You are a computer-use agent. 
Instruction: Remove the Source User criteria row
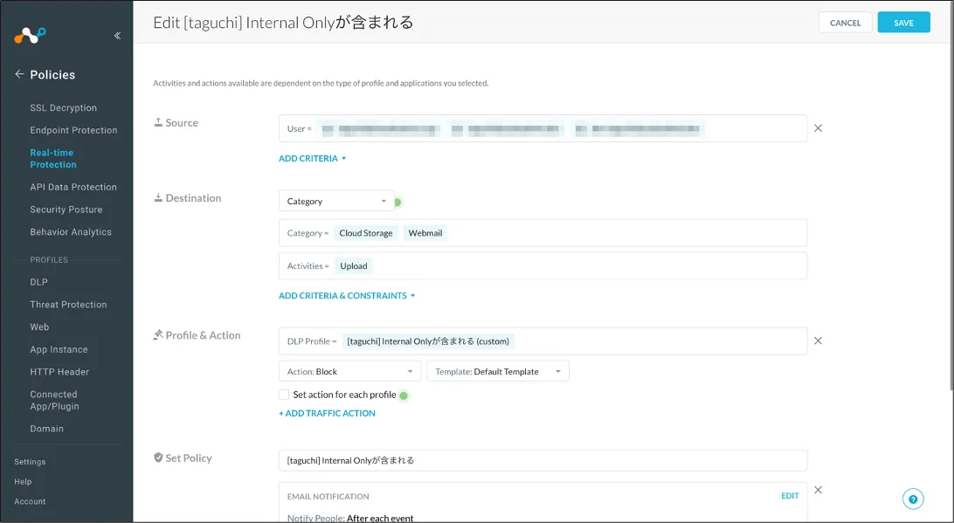pyautogui.click(x=818, y=128)
